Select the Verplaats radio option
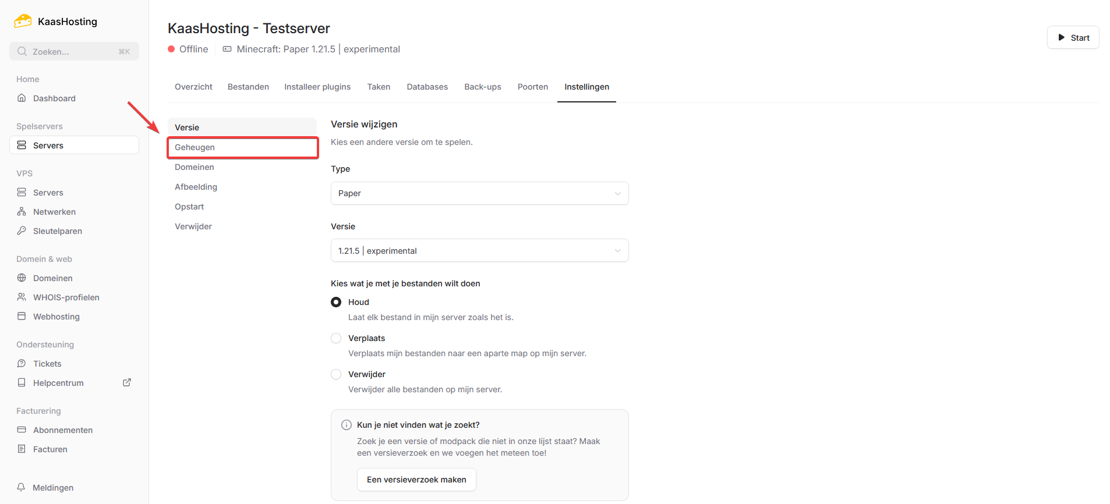Screen dimensions: 1110x504 [336, 338]
